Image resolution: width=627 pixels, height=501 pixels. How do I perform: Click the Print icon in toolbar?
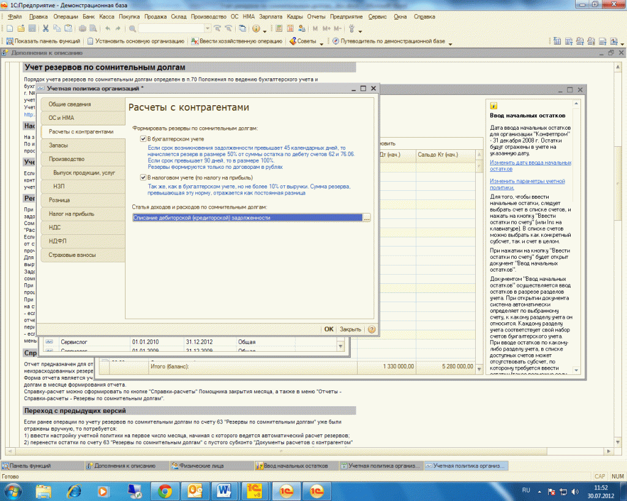83,29
